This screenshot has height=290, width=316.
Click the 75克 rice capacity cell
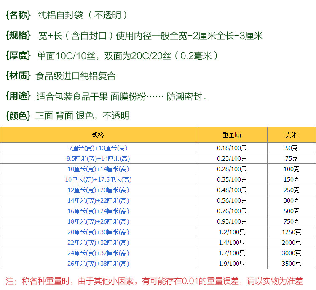[292, 158]
